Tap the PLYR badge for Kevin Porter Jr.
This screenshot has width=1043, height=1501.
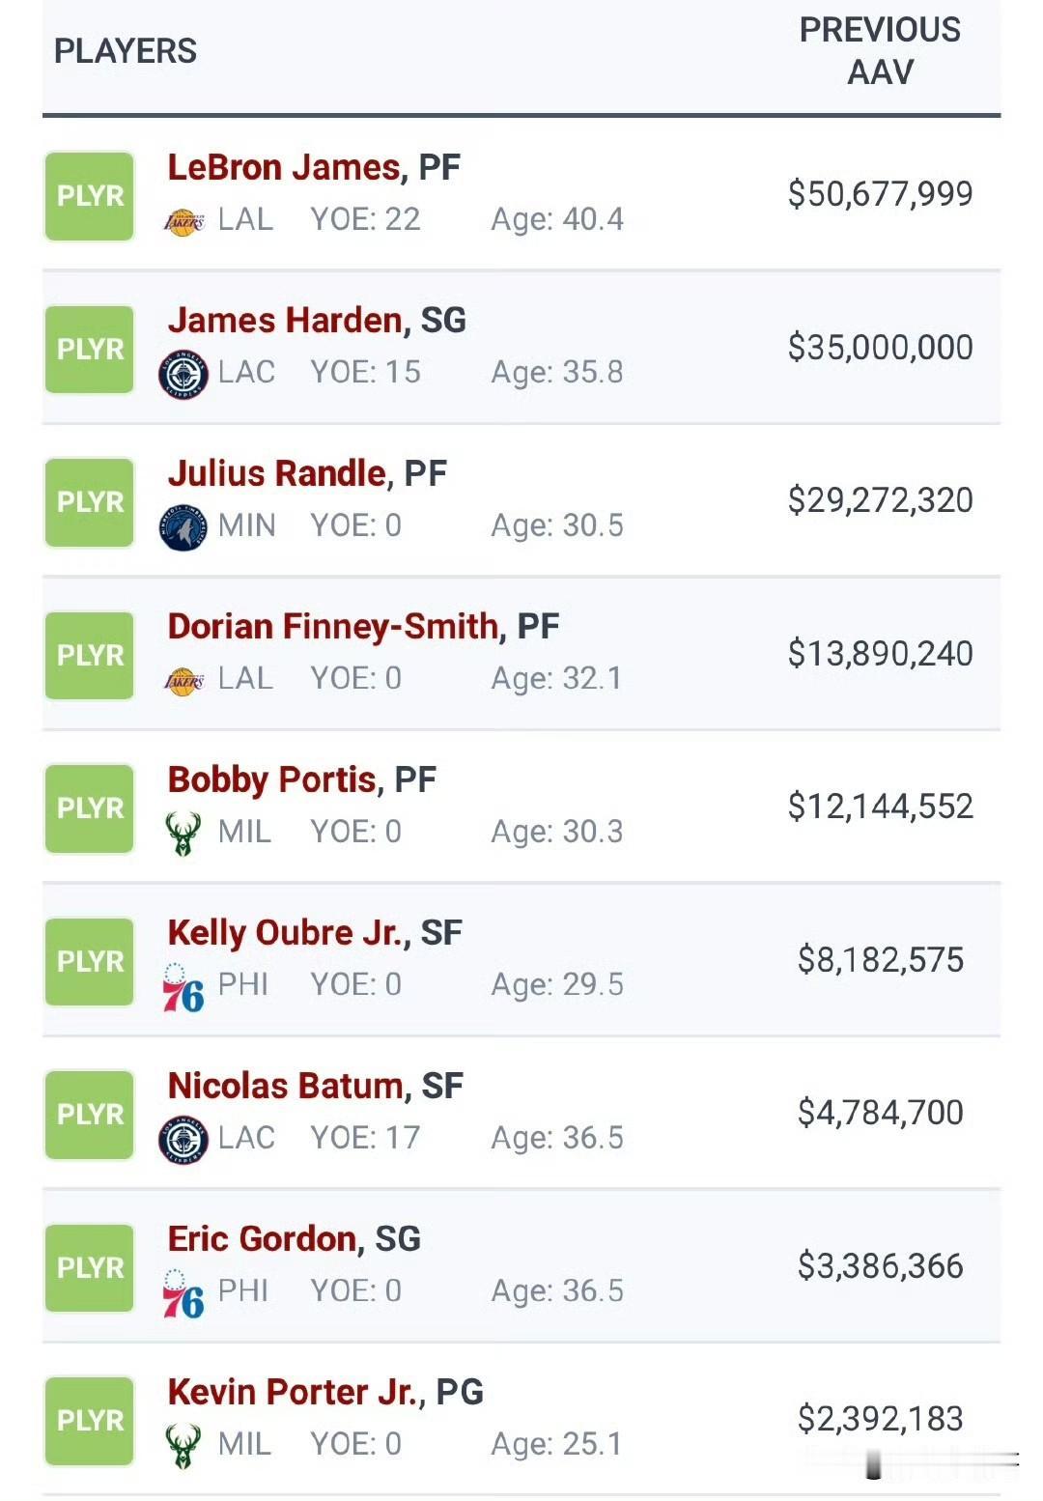point(90,1421)
